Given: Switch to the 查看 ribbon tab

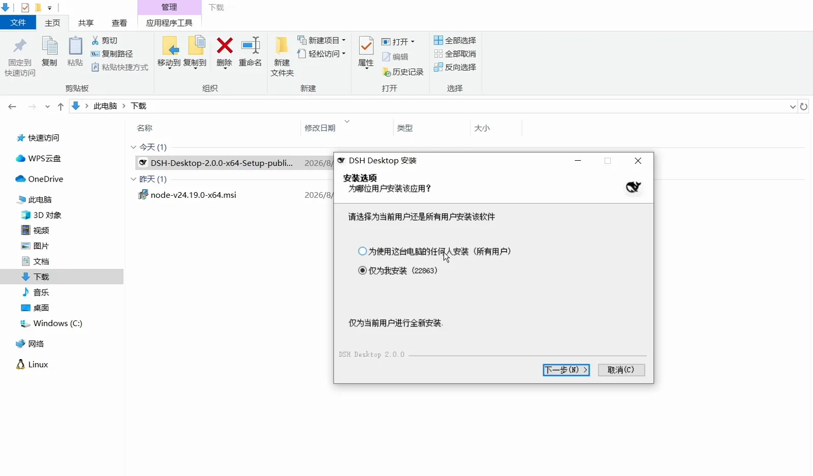Looking at the screenshot, I should tap(119, 23).
